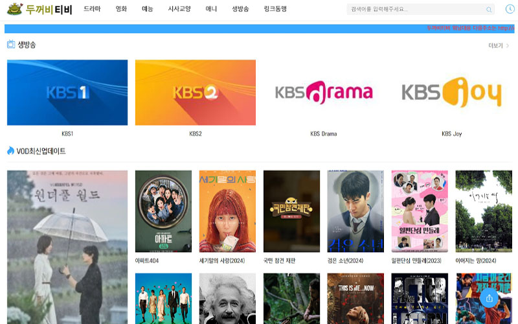Open the 세기말의 사랑 poster
Image resolution: width=518 pixels, height=324 pixels.
(227, 211)
